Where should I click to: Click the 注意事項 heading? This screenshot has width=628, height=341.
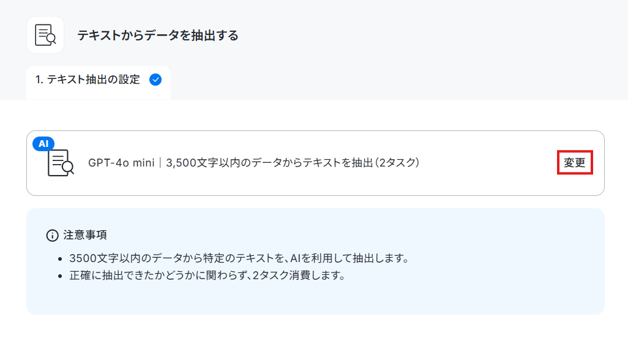pyautogui.click(x=85, y=235)
